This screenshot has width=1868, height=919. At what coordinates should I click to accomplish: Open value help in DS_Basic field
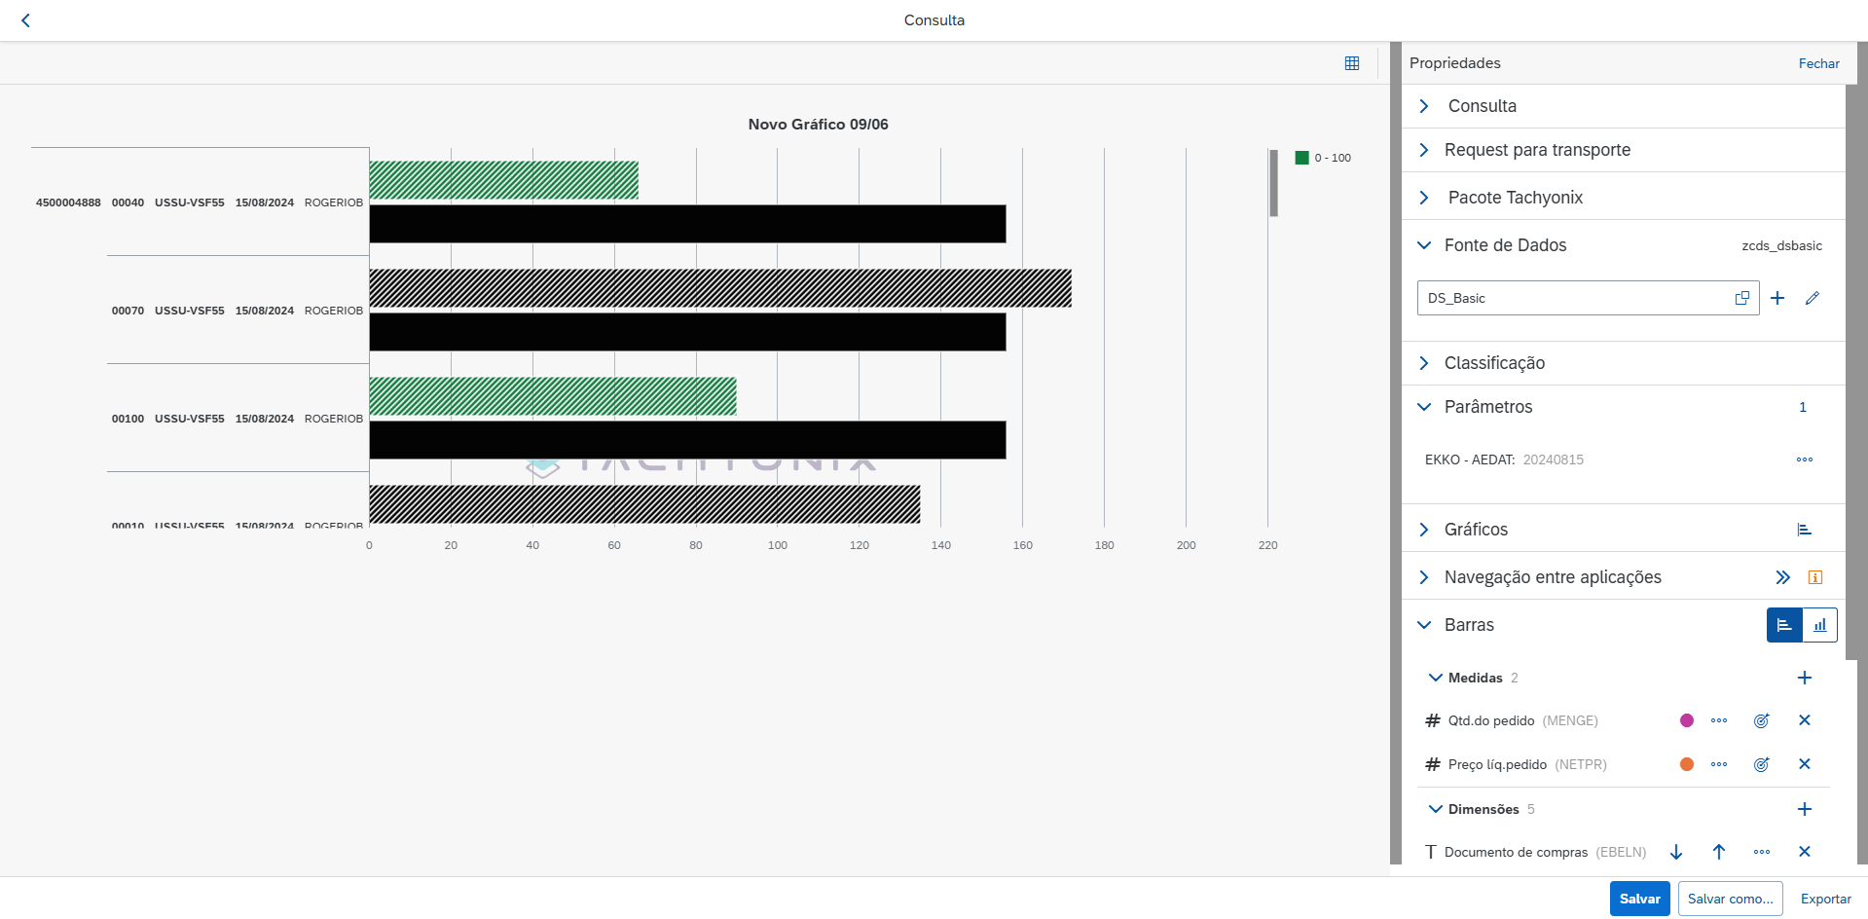click(1741, 299)
